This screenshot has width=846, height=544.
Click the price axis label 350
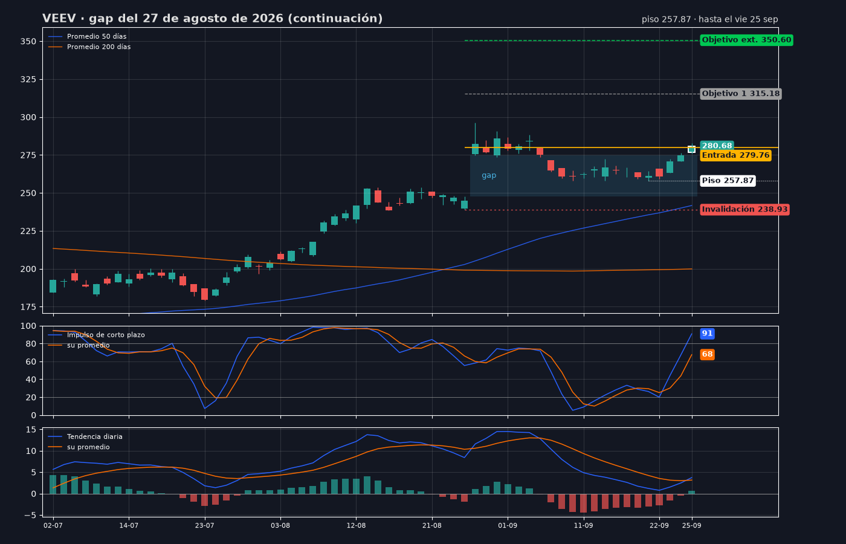click(28, 42)
